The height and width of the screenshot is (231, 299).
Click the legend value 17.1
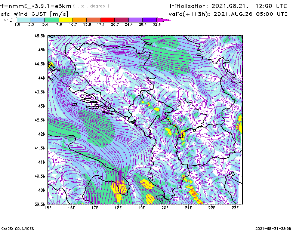pyautogui.click(x=101, y=24)
